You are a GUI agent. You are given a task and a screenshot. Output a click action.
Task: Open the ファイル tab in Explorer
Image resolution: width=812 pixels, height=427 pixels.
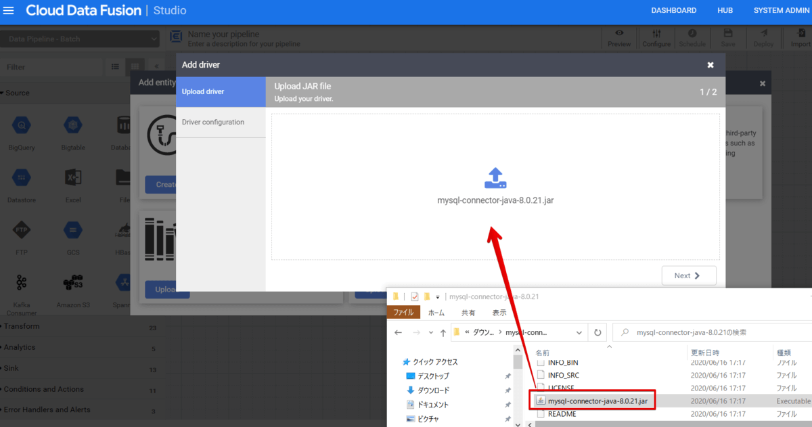[x=404, y=313]
